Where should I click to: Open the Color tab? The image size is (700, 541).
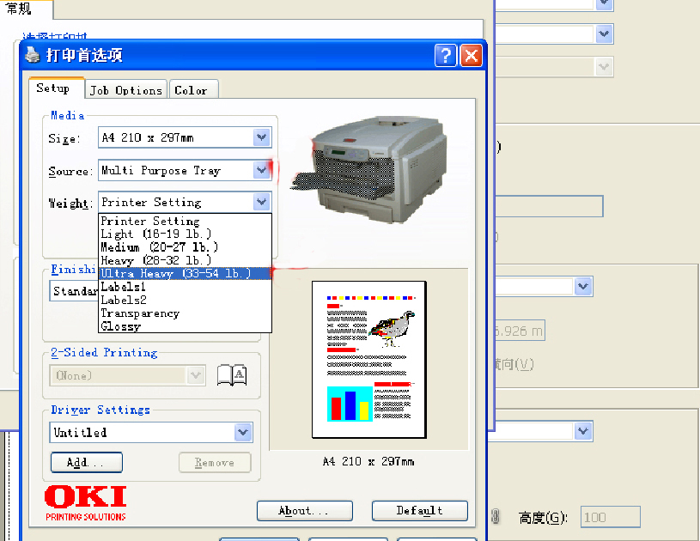click(191, 90)
